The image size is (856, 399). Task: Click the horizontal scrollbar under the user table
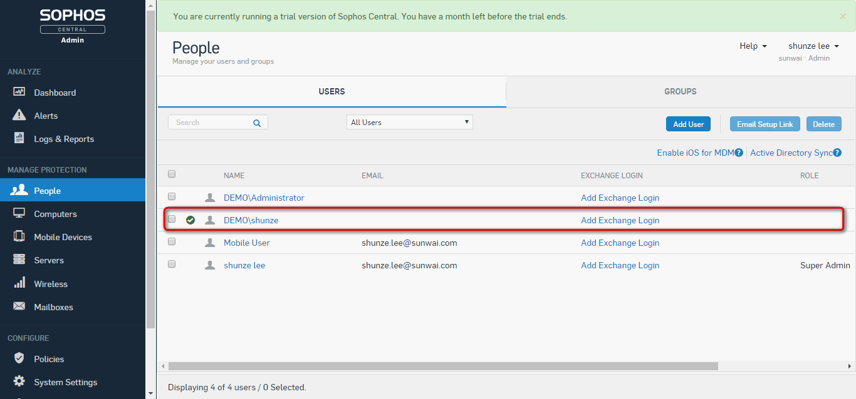coord(443,366)
